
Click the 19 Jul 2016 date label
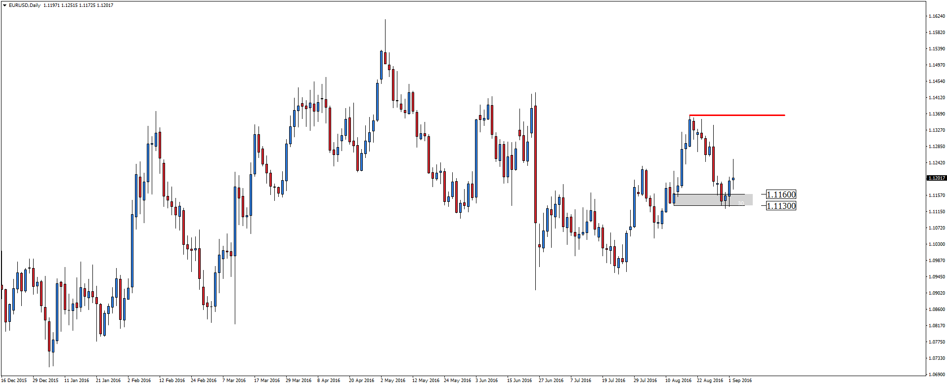tap(613, 381)
